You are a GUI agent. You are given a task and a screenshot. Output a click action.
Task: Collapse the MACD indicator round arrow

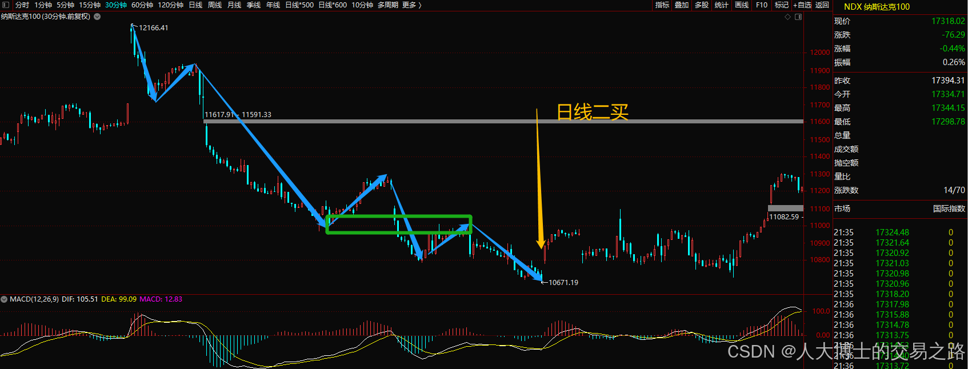point(4,299)
